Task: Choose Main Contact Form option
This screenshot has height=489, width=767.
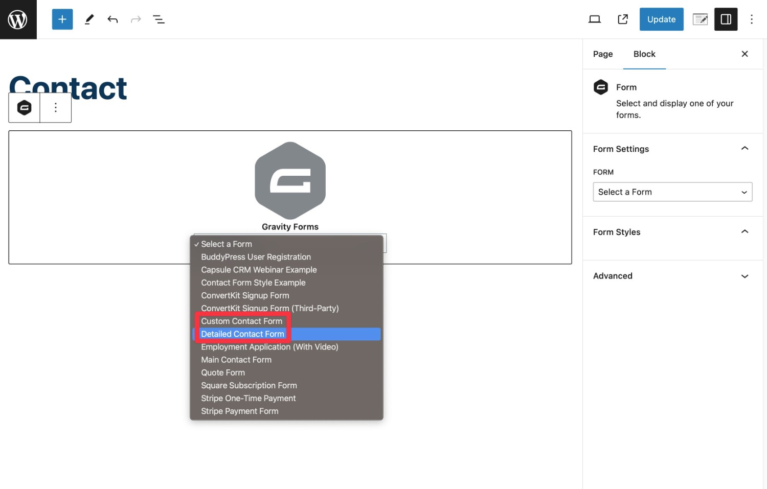Action: tap(286, 360)
